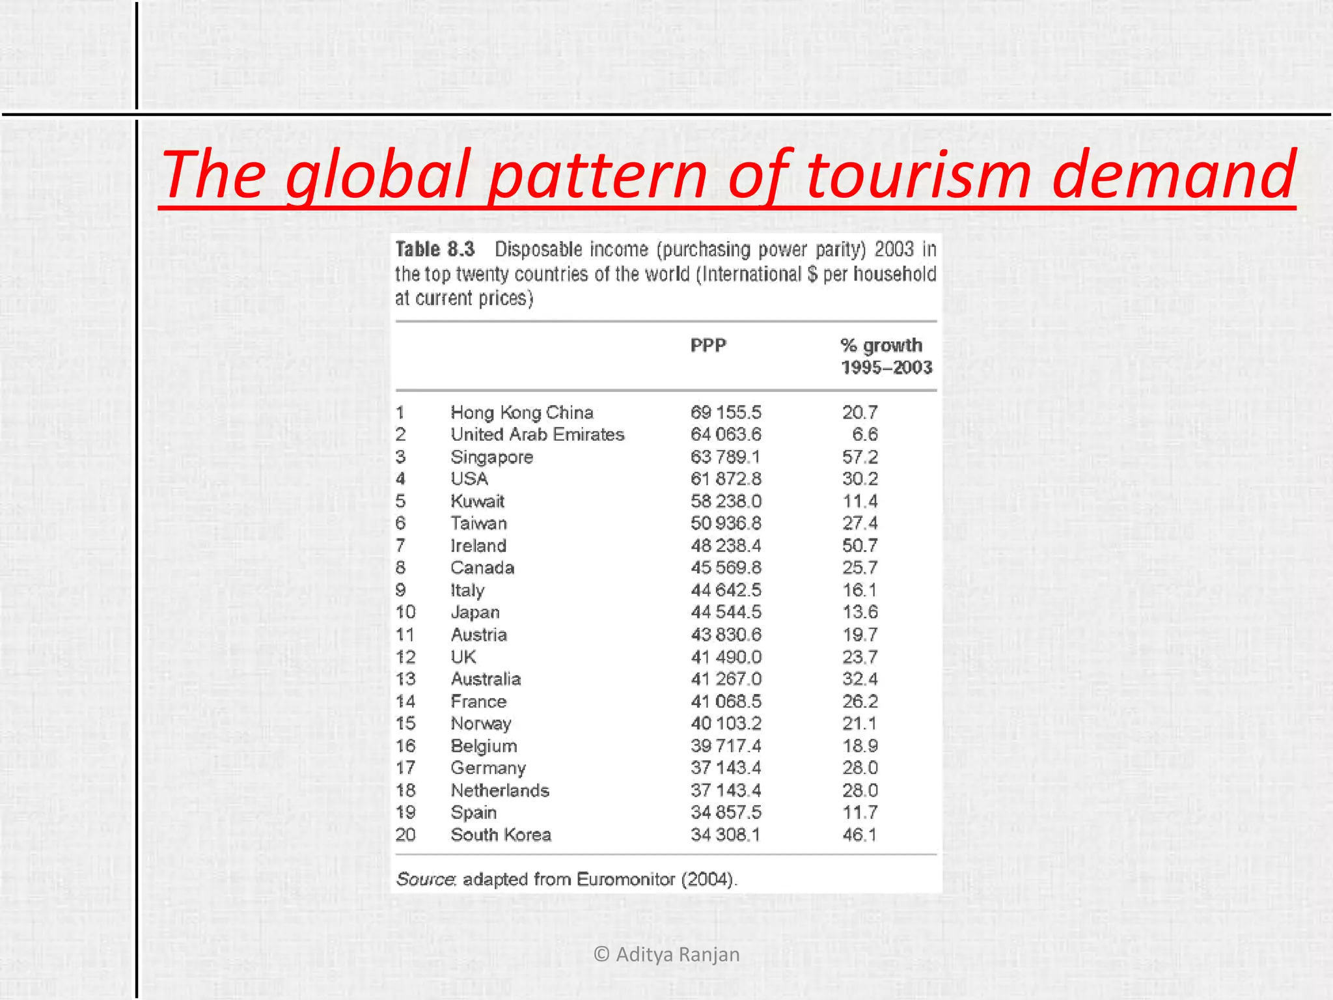Image resolution: width=1333 pixels, height=1000 pixels.
Task: Select the 'Germany' country entry
Action: [x=488, y=768]
